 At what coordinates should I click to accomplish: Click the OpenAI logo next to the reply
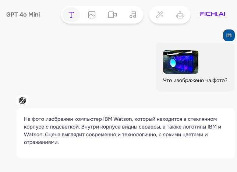(22, 101)
